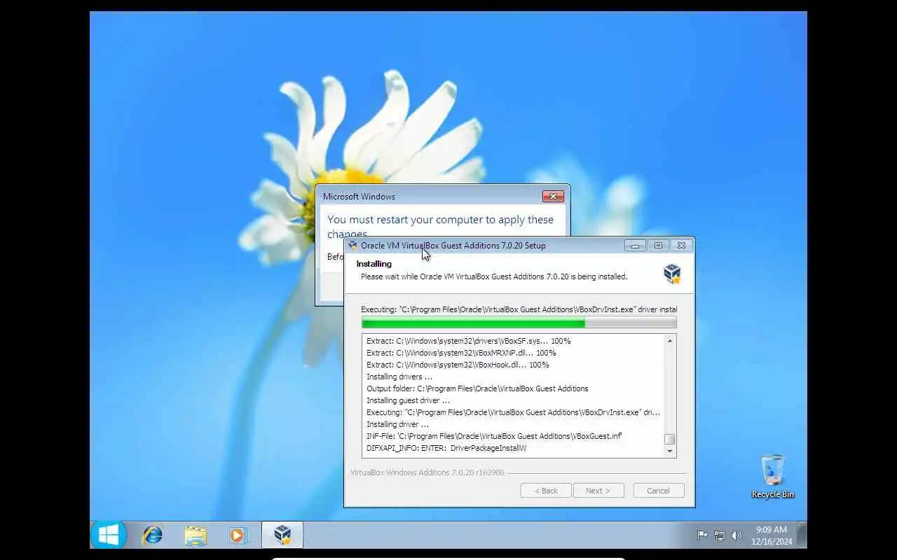Click the 'VirtualBox Windows Additions 7.0.20' footer text
Image resolution: width=897 pixels, height=560 pixels.
pos(427,472)
